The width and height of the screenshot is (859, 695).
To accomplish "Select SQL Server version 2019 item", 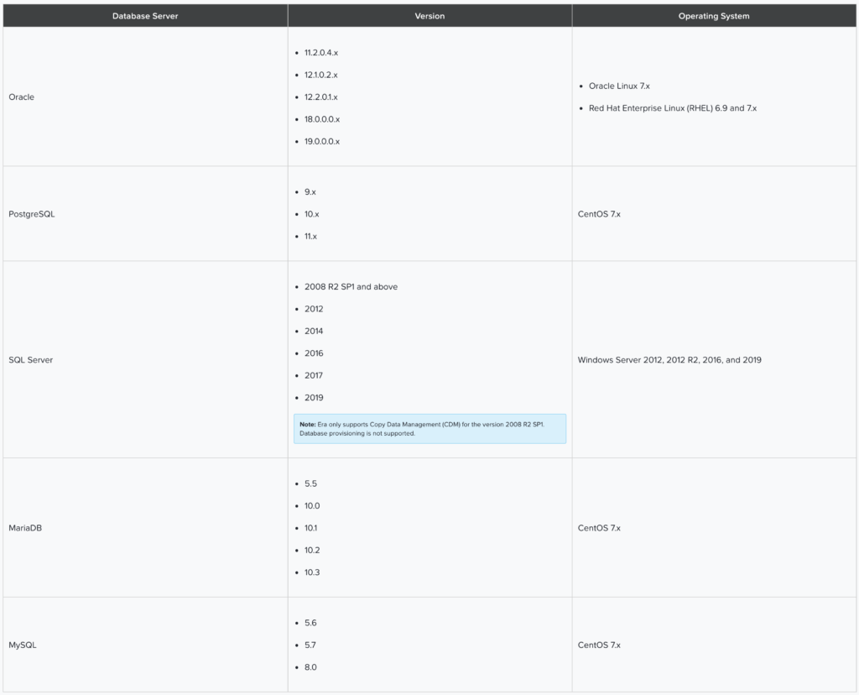I will pyautogui.click(x=314, y=397).
